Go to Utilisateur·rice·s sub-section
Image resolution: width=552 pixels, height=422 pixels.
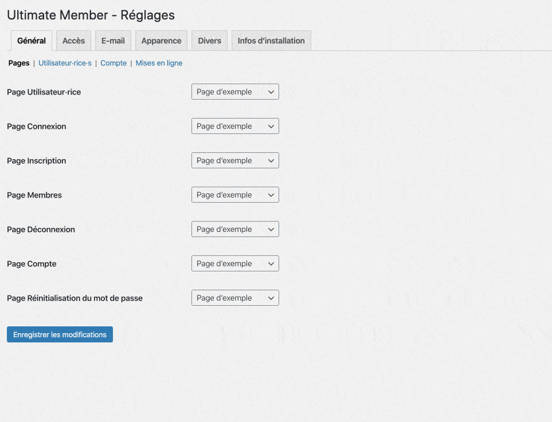[x=65, y=63]
